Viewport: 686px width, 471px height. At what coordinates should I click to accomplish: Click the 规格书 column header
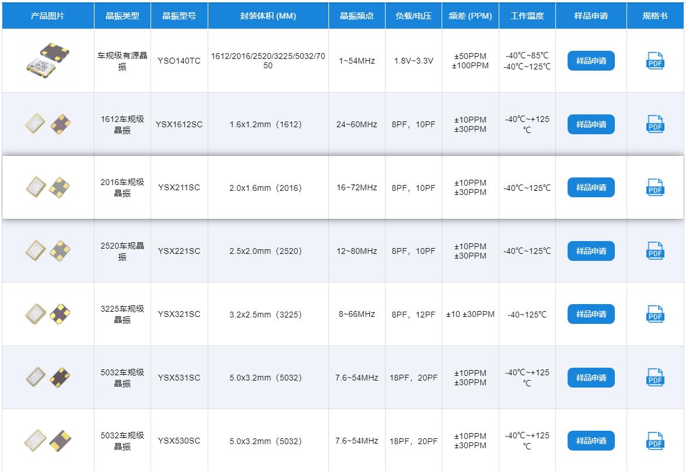click(655, 16)
